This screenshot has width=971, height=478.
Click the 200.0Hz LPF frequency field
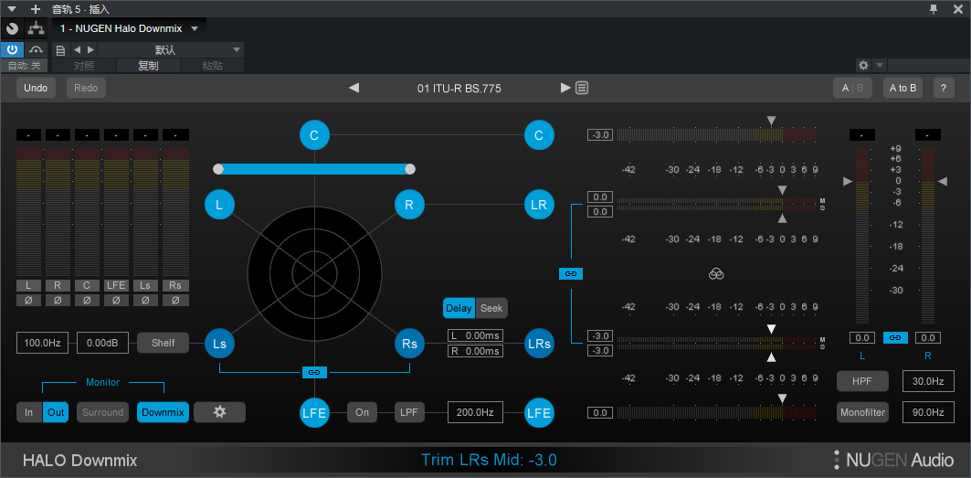tap(475, 412)
